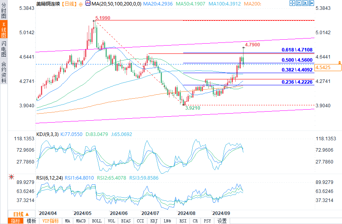Image resolution: width=342 pixels, height=224 pixels.
Task: Open the 设置 settings button
Action: pyautogui.click(x=222, y=221)
